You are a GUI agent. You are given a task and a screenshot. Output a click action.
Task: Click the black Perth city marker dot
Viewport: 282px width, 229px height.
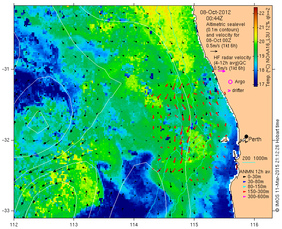[247, 137]
